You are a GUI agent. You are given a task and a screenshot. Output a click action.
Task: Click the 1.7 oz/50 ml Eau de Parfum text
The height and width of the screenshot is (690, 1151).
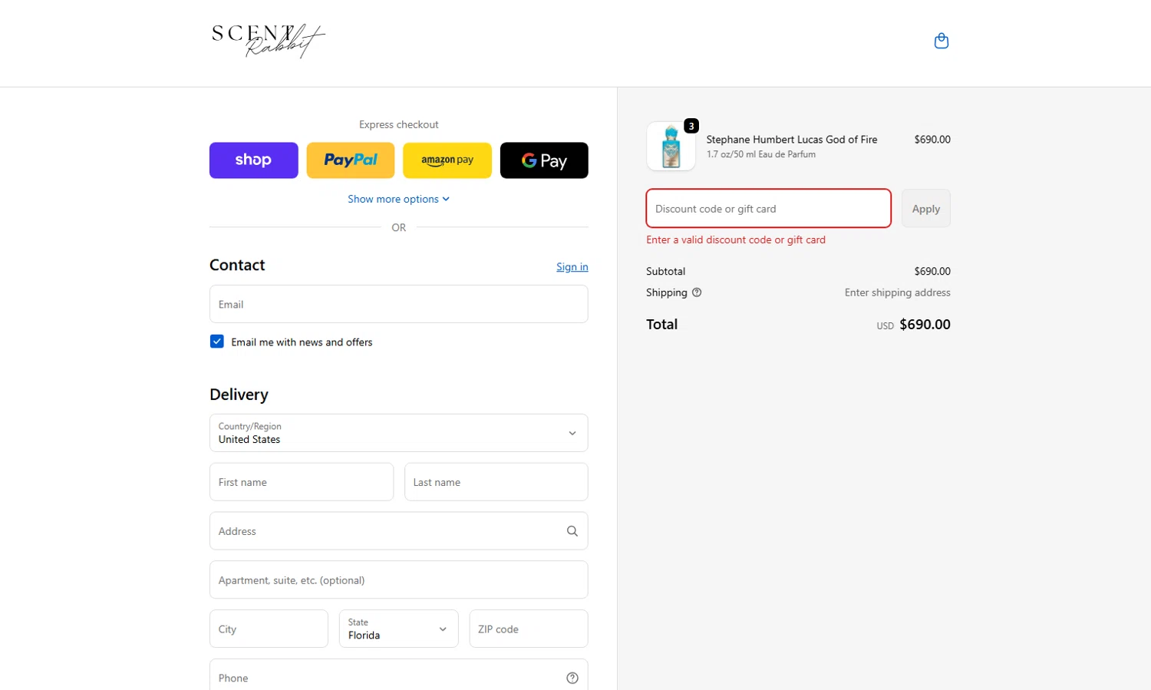click(x=761, y=154)
